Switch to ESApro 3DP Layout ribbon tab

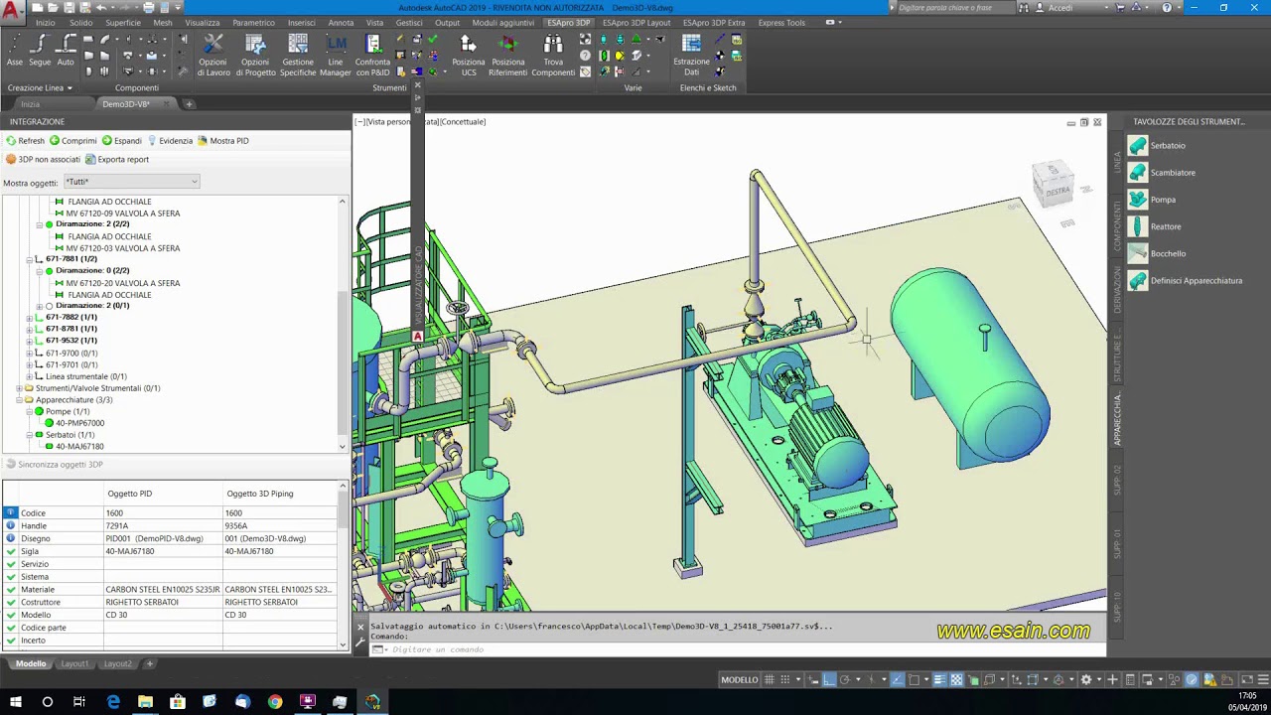tap(636, 22)
